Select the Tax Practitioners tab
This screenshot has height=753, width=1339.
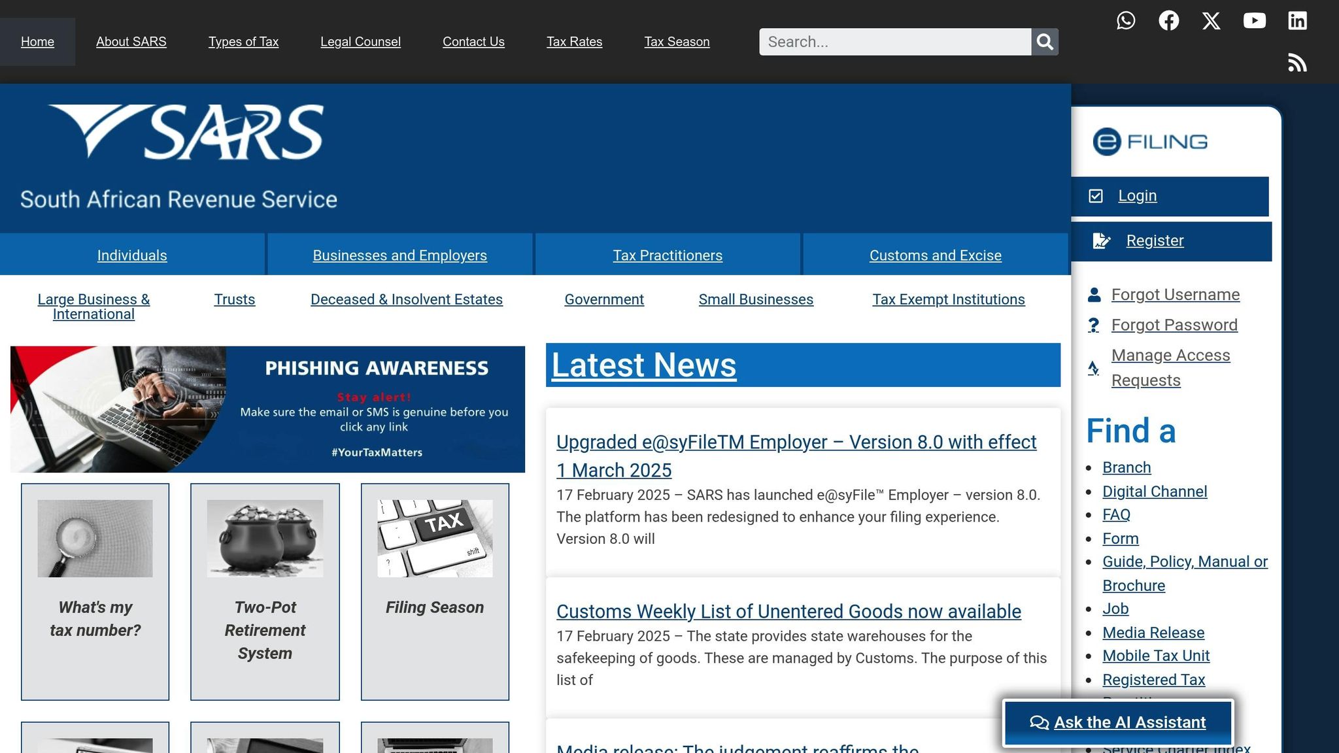coord(668,254)
